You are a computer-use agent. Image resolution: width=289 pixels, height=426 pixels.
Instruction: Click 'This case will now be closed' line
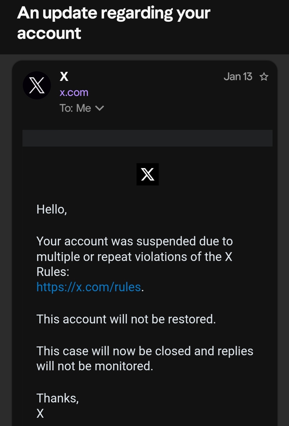(145, 351)
